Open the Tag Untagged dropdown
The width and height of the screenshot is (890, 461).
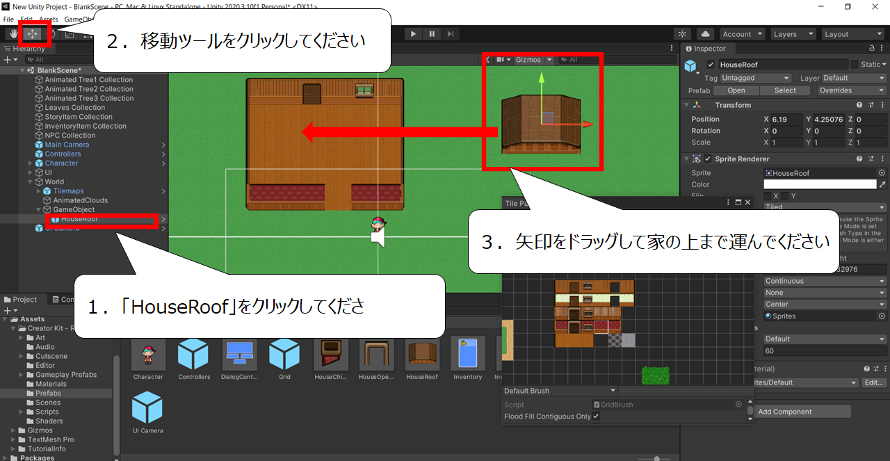pyautogui.click(x=756, y=79)
